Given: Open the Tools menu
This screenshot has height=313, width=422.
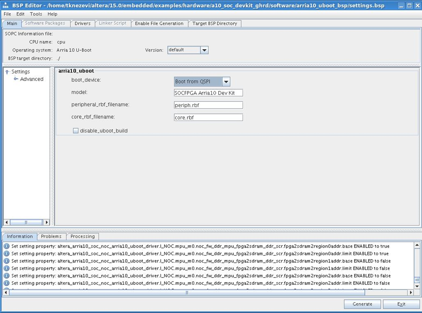Looking at the screenshot, I should coord(36,14).
